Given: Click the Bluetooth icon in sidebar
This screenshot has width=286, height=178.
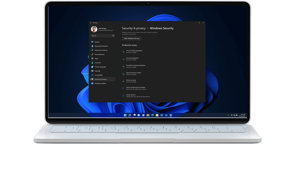Looking at the screenshot, I should tap(92, 46).
